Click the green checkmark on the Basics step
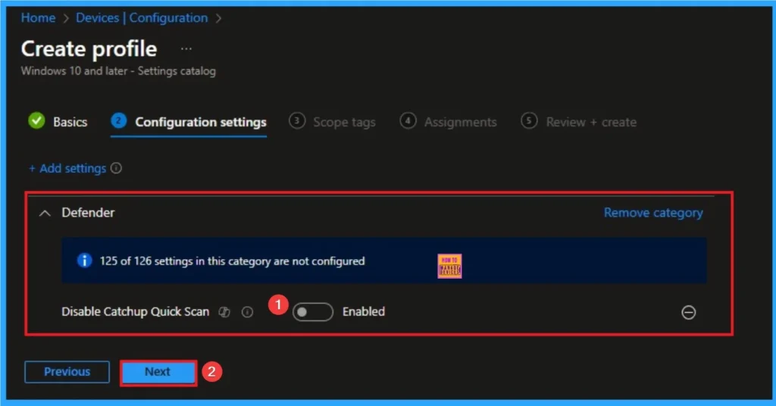 [36, 120]
